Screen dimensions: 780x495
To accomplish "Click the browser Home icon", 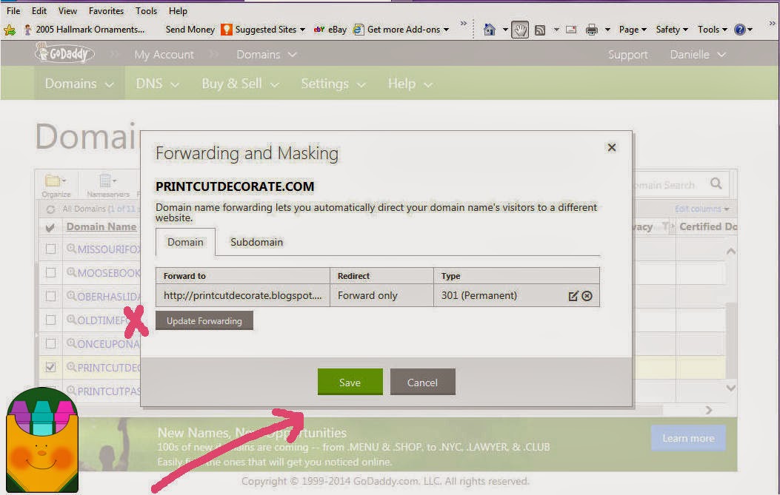I will 490,30.
